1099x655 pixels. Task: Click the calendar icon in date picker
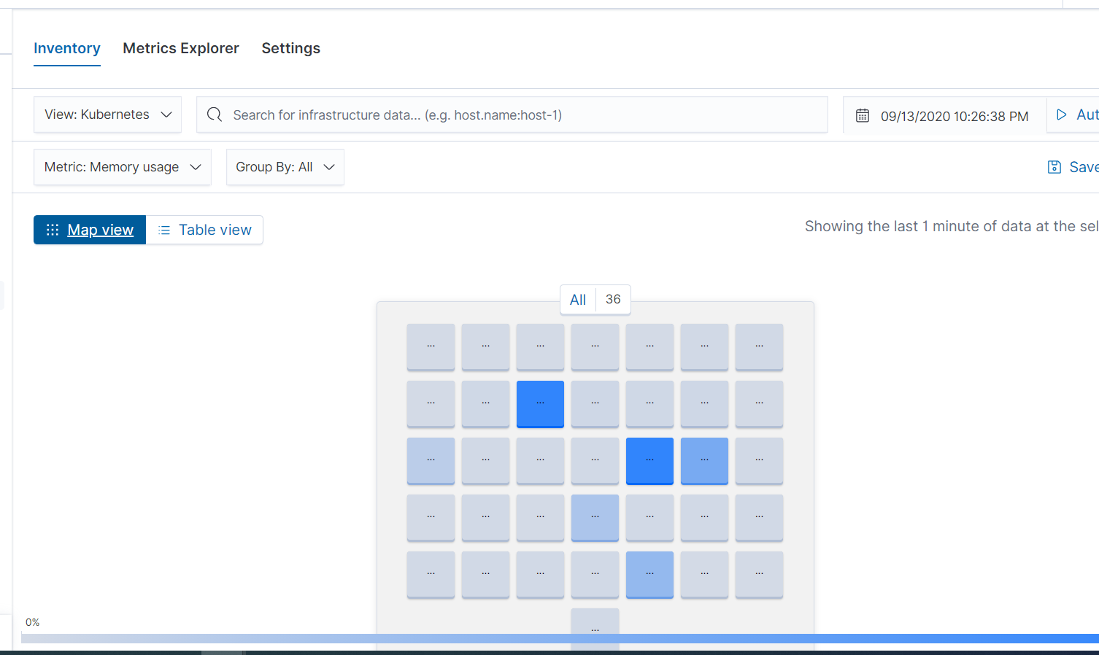[x=863, y=116]
